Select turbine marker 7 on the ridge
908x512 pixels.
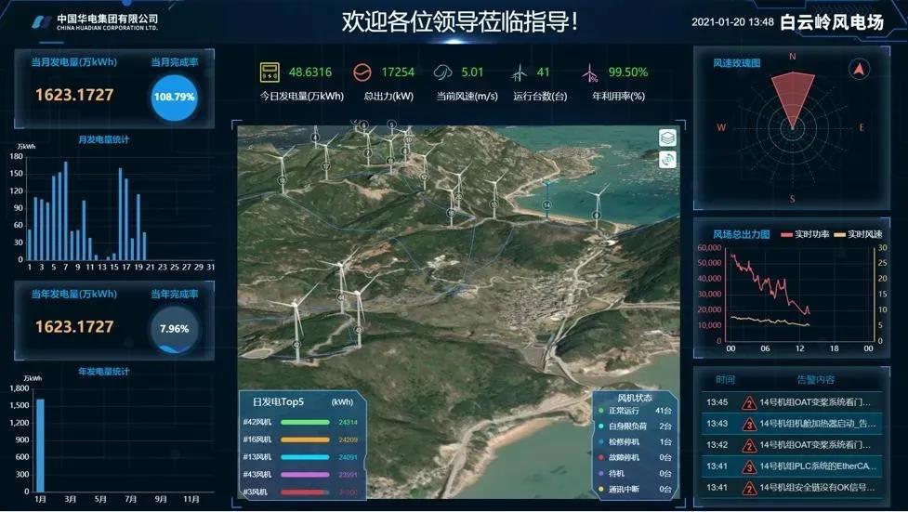point(367,153)
